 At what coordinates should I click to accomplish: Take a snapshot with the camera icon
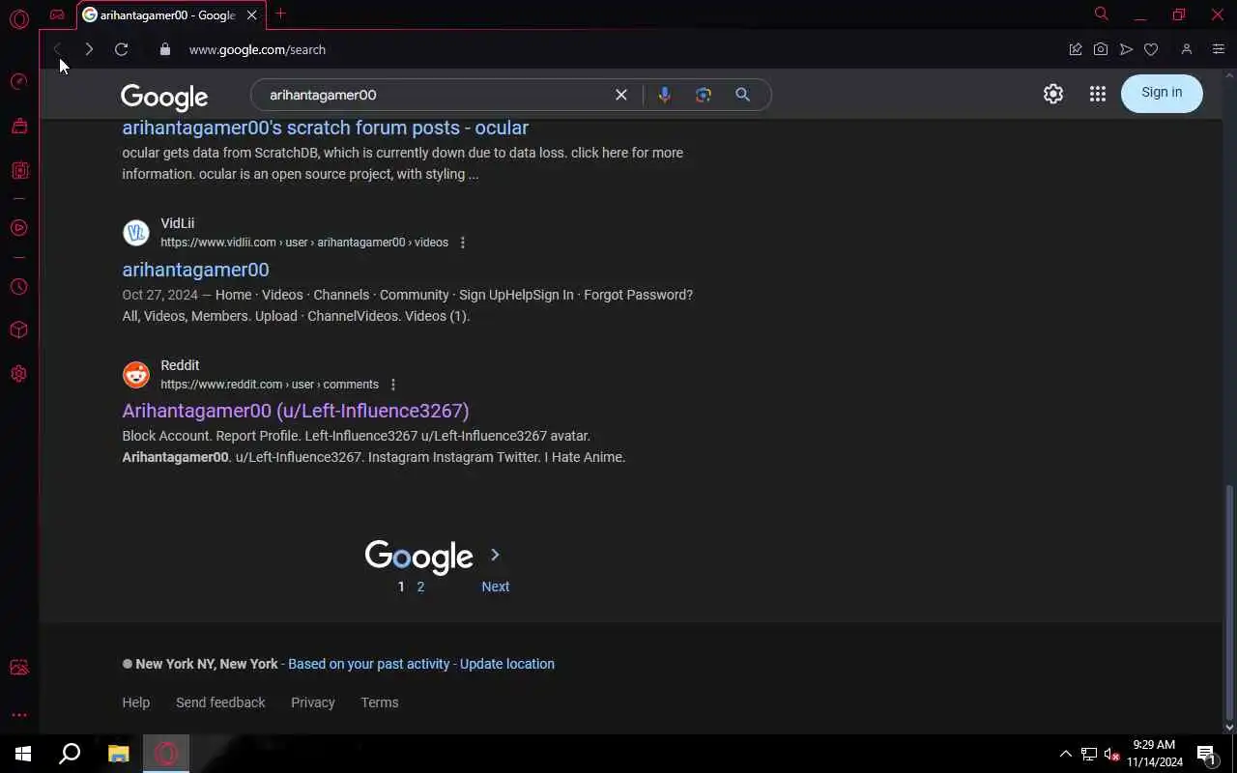[1101, 49]
